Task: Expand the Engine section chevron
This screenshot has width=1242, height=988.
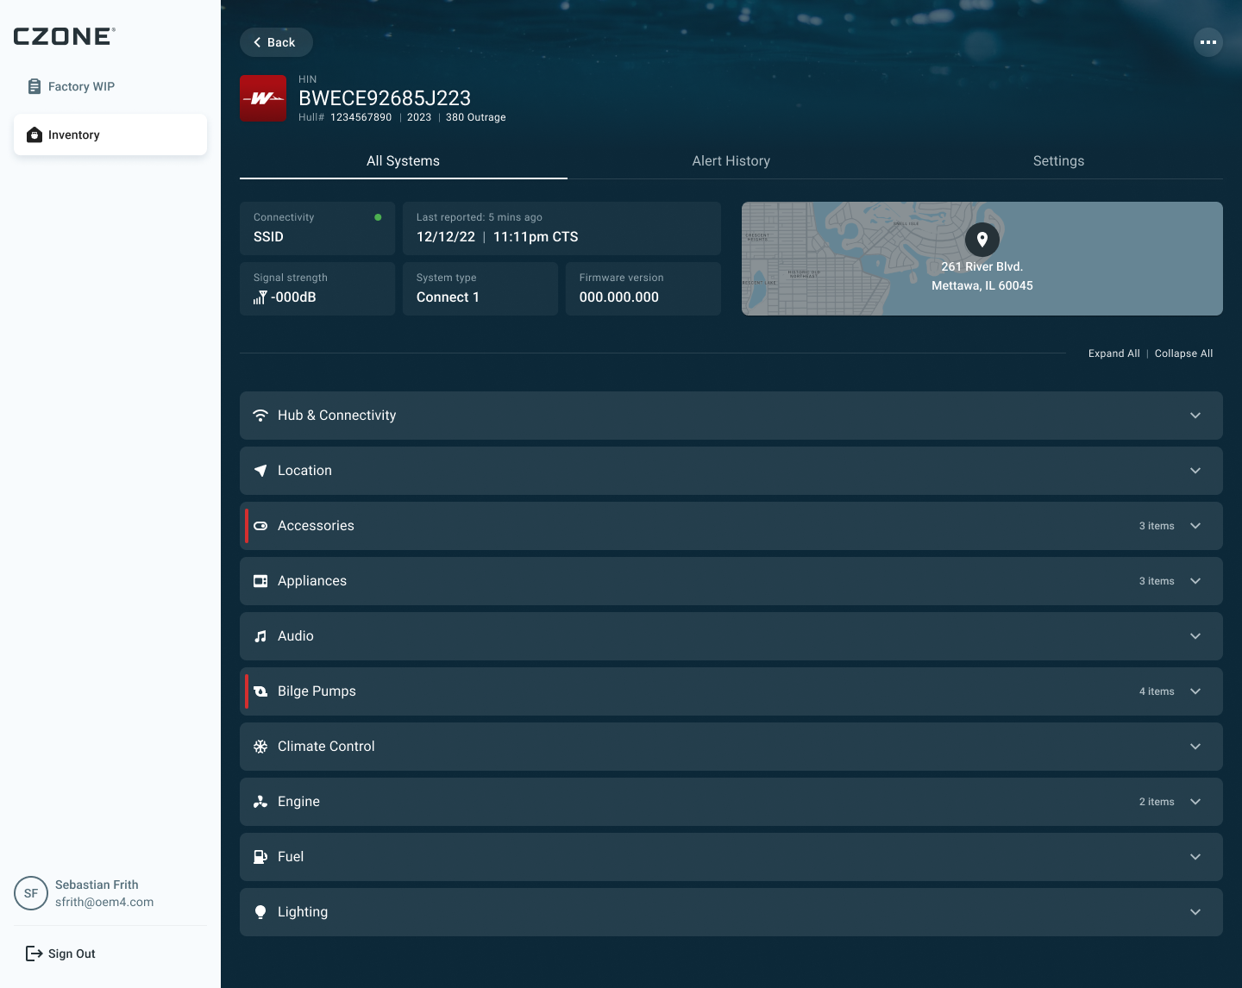Action: click(x=1195, y=802)
